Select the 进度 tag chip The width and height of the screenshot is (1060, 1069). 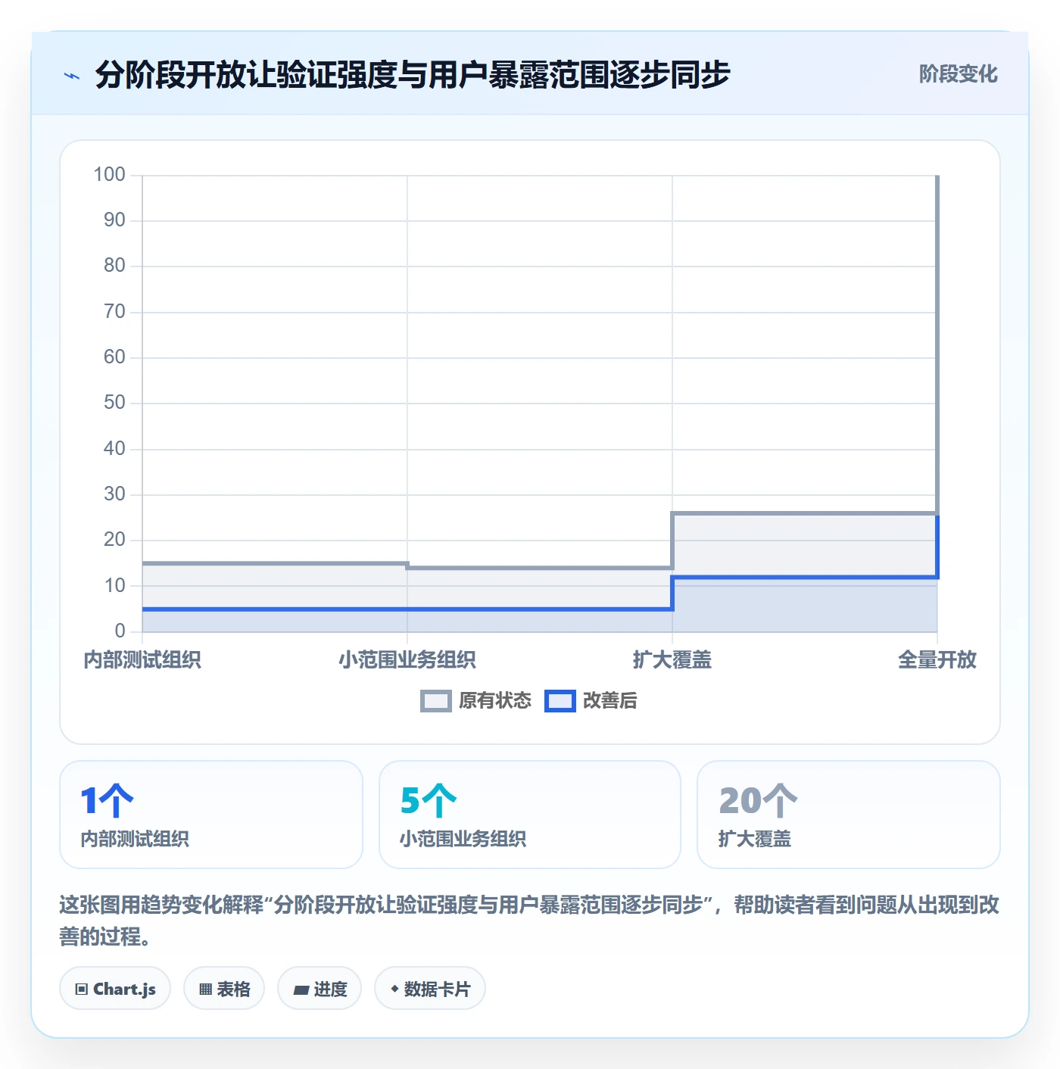click(320, 989)
